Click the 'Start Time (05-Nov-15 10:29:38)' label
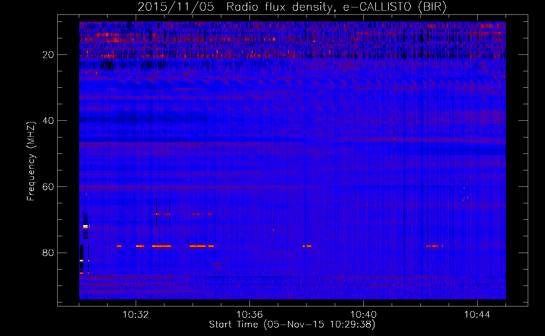 click(x=292, y=325)
